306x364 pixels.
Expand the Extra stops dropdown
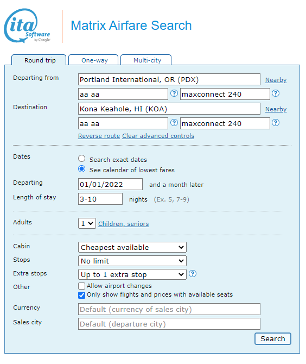(132, 274)
